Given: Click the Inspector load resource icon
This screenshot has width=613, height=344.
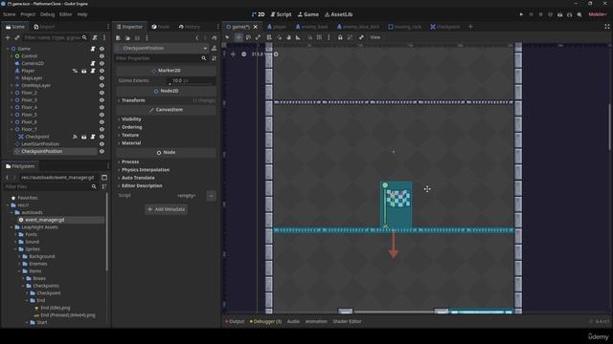Looking at the screenshot, I should pyautogui.click(x=127, y=38).
